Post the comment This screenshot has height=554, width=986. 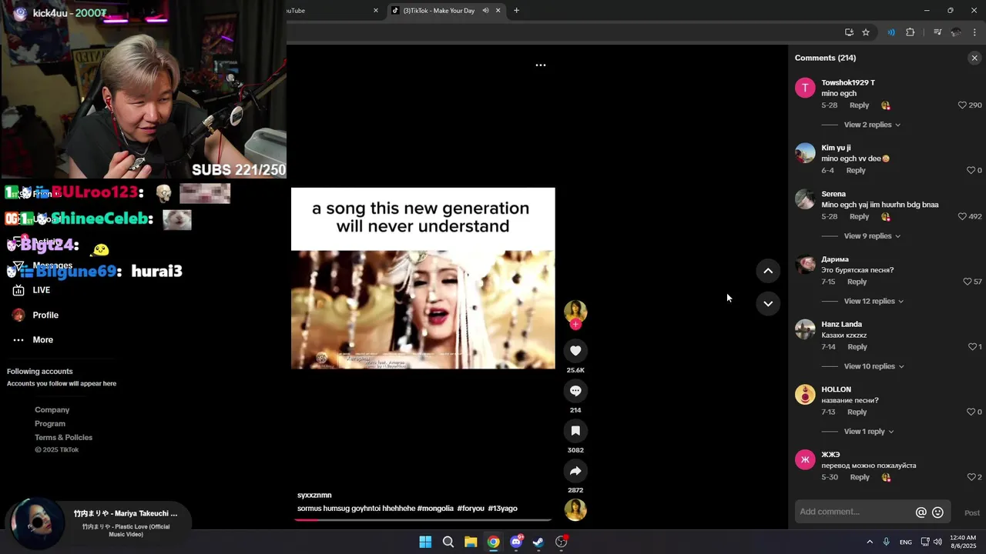[x=972, y=513]
